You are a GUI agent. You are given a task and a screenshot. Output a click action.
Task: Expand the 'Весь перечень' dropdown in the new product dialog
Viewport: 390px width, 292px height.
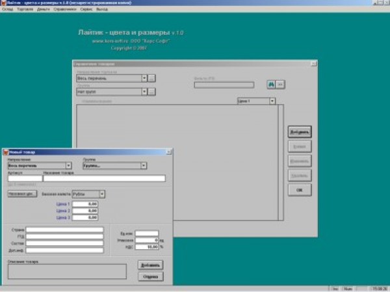point(68,165)
